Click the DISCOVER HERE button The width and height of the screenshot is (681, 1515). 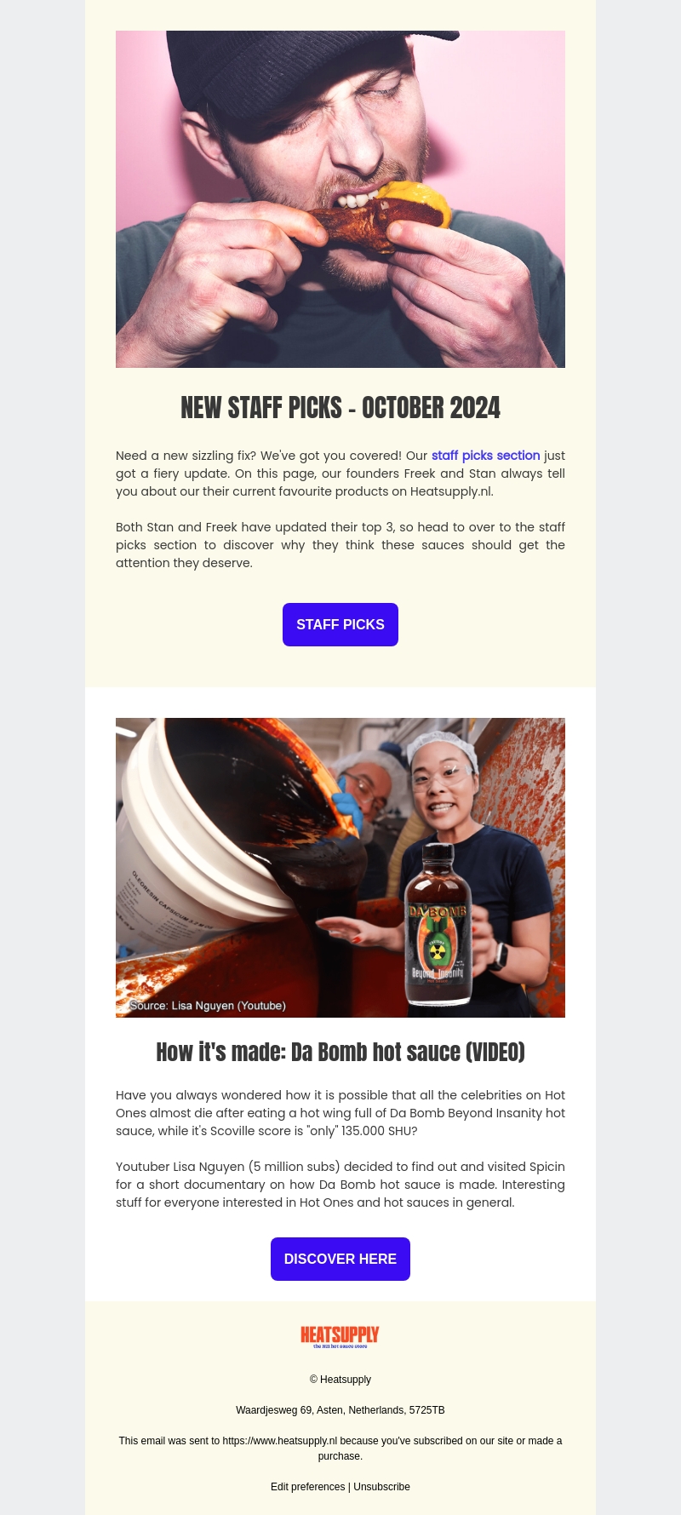click(340, 1259)
